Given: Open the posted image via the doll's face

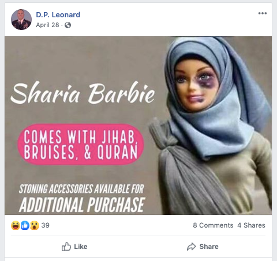Looking at the screenshot, I should [x=196, y=86].
